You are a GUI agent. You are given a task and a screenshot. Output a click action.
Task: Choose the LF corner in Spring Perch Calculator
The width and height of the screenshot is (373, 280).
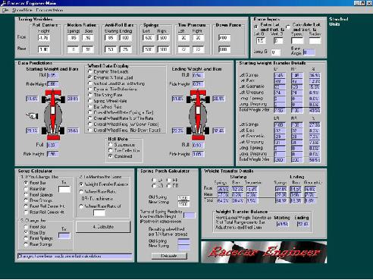tap(154, 180)
